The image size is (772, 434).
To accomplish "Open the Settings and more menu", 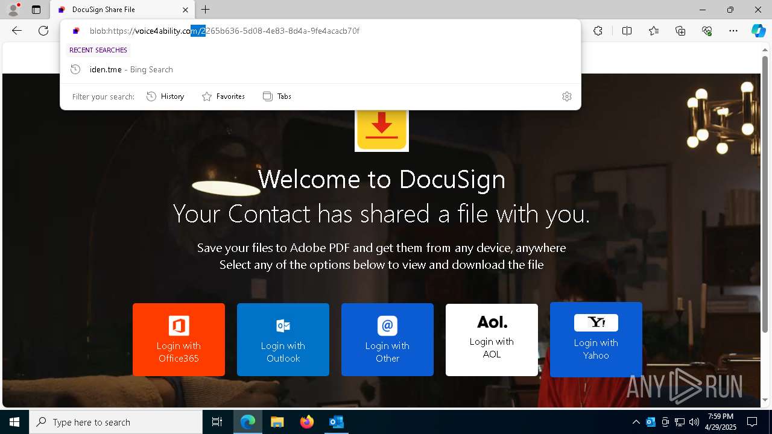I will 733,31.
